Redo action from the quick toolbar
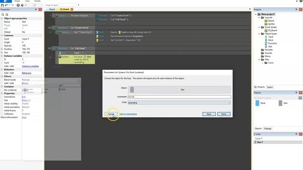Image resolution: width=303 pixels, height=170 pixels. pyautogui.click(x=12, y=5)
